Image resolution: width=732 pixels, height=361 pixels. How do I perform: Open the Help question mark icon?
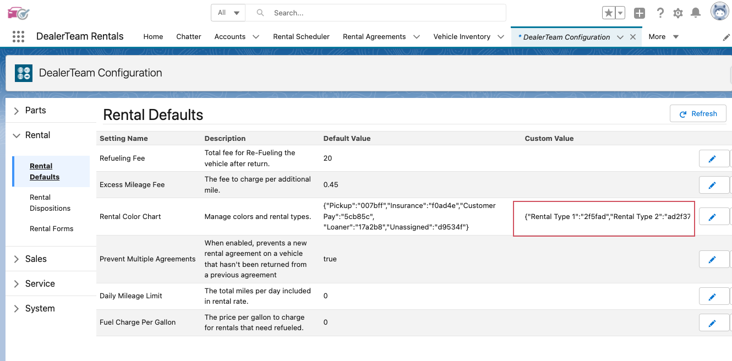point(660,13)
